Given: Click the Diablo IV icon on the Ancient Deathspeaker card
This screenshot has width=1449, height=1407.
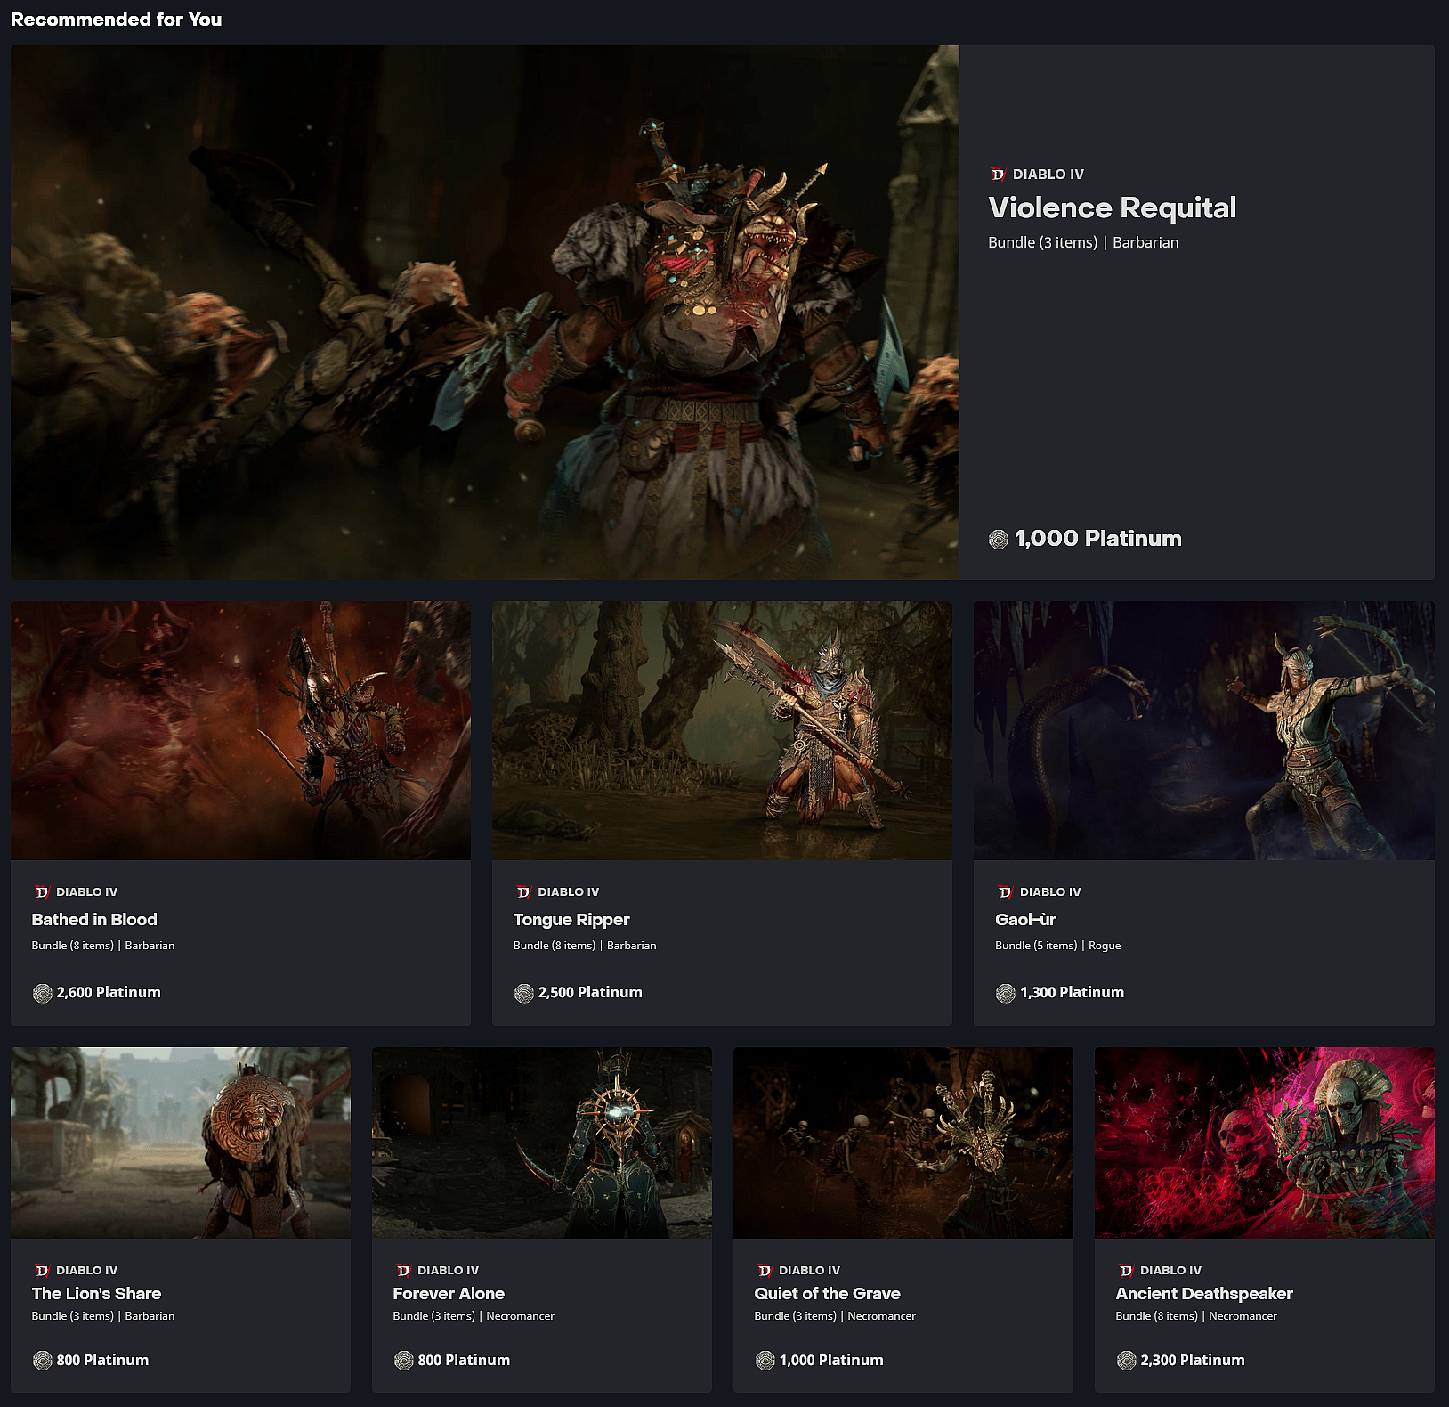Looking at the screenshot, I should [1125, 1270].
